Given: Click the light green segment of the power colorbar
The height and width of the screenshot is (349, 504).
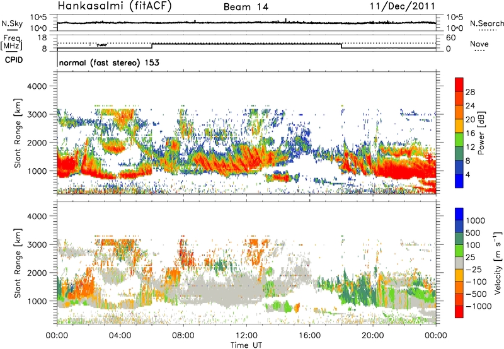Looking at the screenshot, I should pos(459,140).
